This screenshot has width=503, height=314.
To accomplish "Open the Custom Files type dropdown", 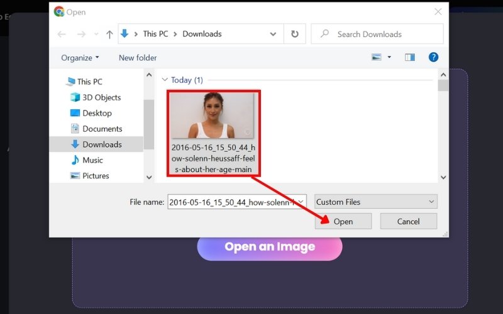I will pos(375,202).
